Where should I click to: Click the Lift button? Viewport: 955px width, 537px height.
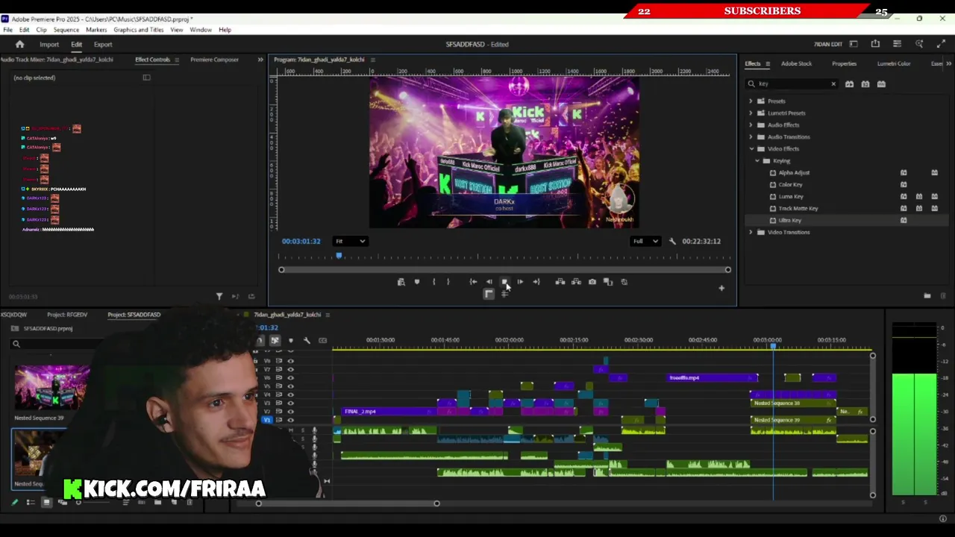pos(560,282)
